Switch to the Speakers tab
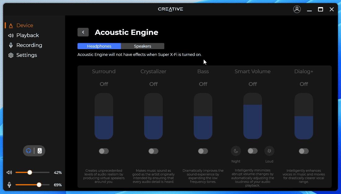Viewport: 341px width, 194px height. coord(143,46)
